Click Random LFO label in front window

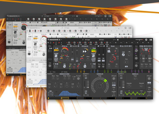click(135, 74)
